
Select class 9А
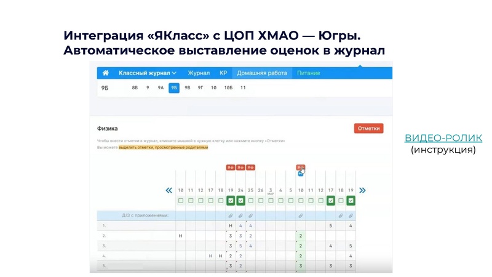[161, 87]
